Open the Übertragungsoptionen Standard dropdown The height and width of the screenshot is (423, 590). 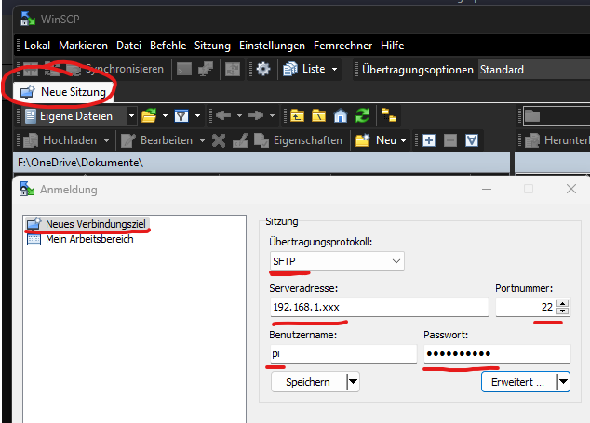(534, 70)
